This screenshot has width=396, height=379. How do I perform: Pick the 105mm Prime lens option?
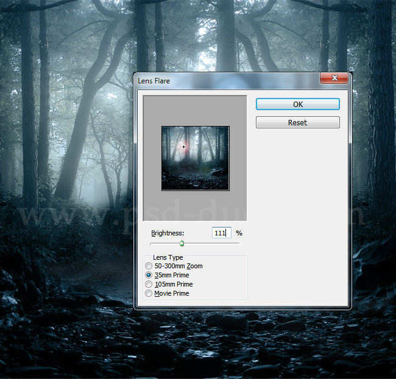point(149,284)
